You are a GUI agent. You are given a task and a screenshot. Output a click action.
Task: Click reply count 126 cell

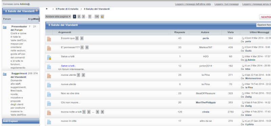click(x=180, y=112)
